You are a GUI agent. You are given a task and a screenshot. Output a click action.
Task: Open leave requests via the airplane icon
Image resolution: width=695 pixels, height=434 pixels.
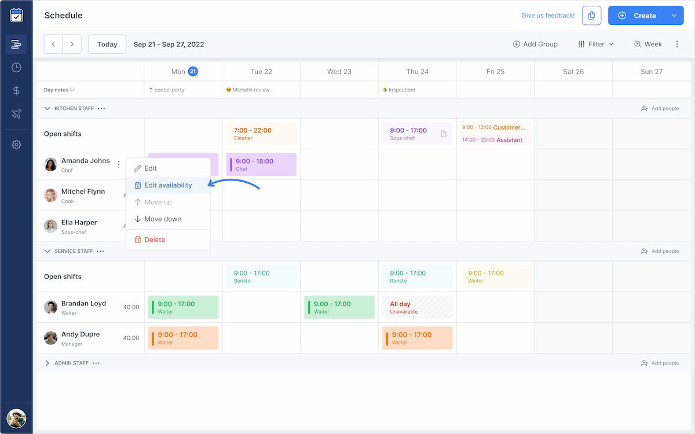tap(16, 114)
